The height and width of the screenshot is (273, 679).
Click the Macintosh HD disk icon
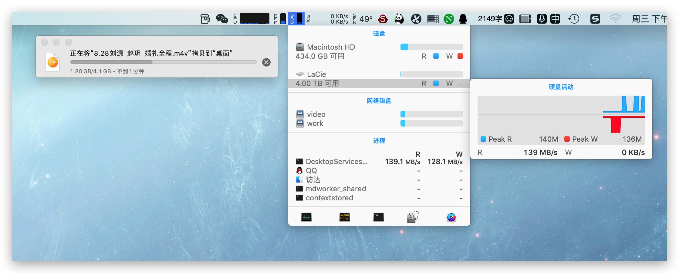[x=300, y=47]
